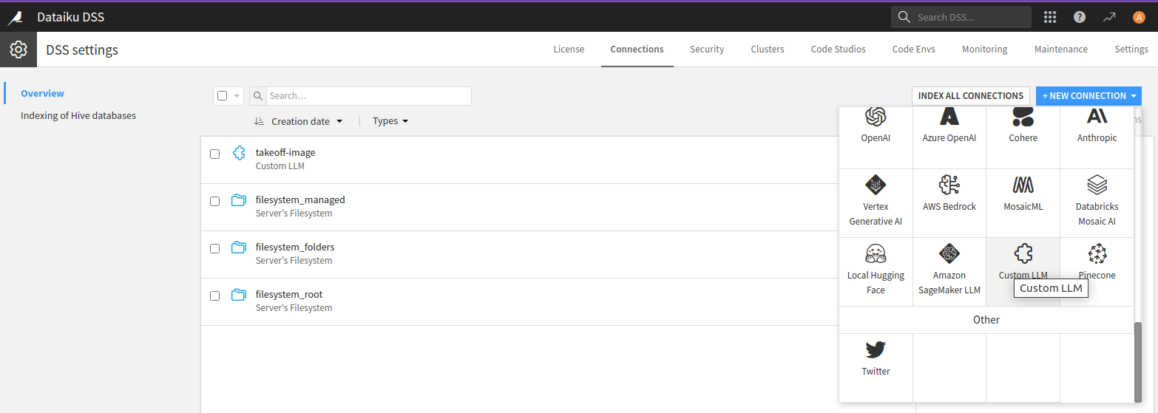Tick the filesystem_managed connection checkbox
1158x413 pixels.
tap(214, 201)
